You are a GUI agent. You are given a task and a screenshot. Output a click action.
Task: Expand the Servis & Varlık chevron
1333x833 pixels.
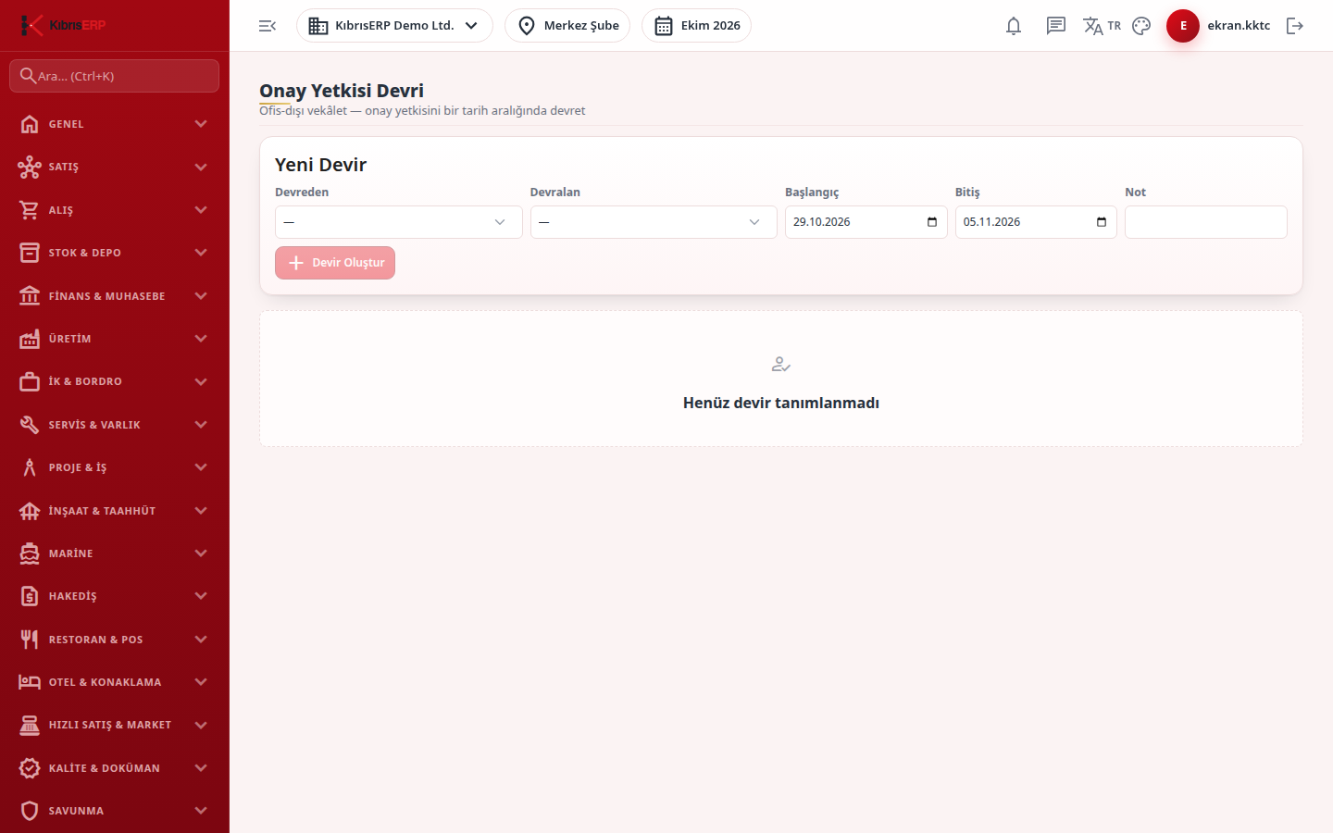click(x=201, y=425)
